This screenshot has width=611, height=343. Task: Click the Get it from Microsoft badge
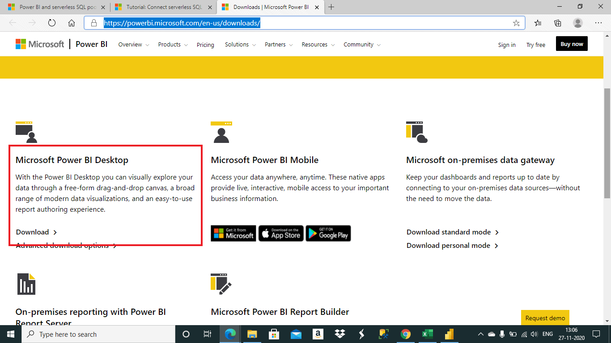233,233
